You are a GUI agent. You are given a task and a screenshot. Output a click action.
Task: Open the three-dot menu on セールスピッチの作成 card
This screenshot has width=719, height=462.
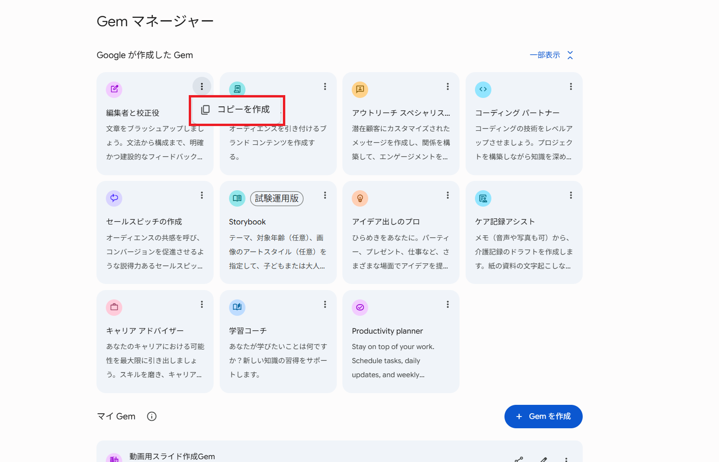tap(202, 195)
